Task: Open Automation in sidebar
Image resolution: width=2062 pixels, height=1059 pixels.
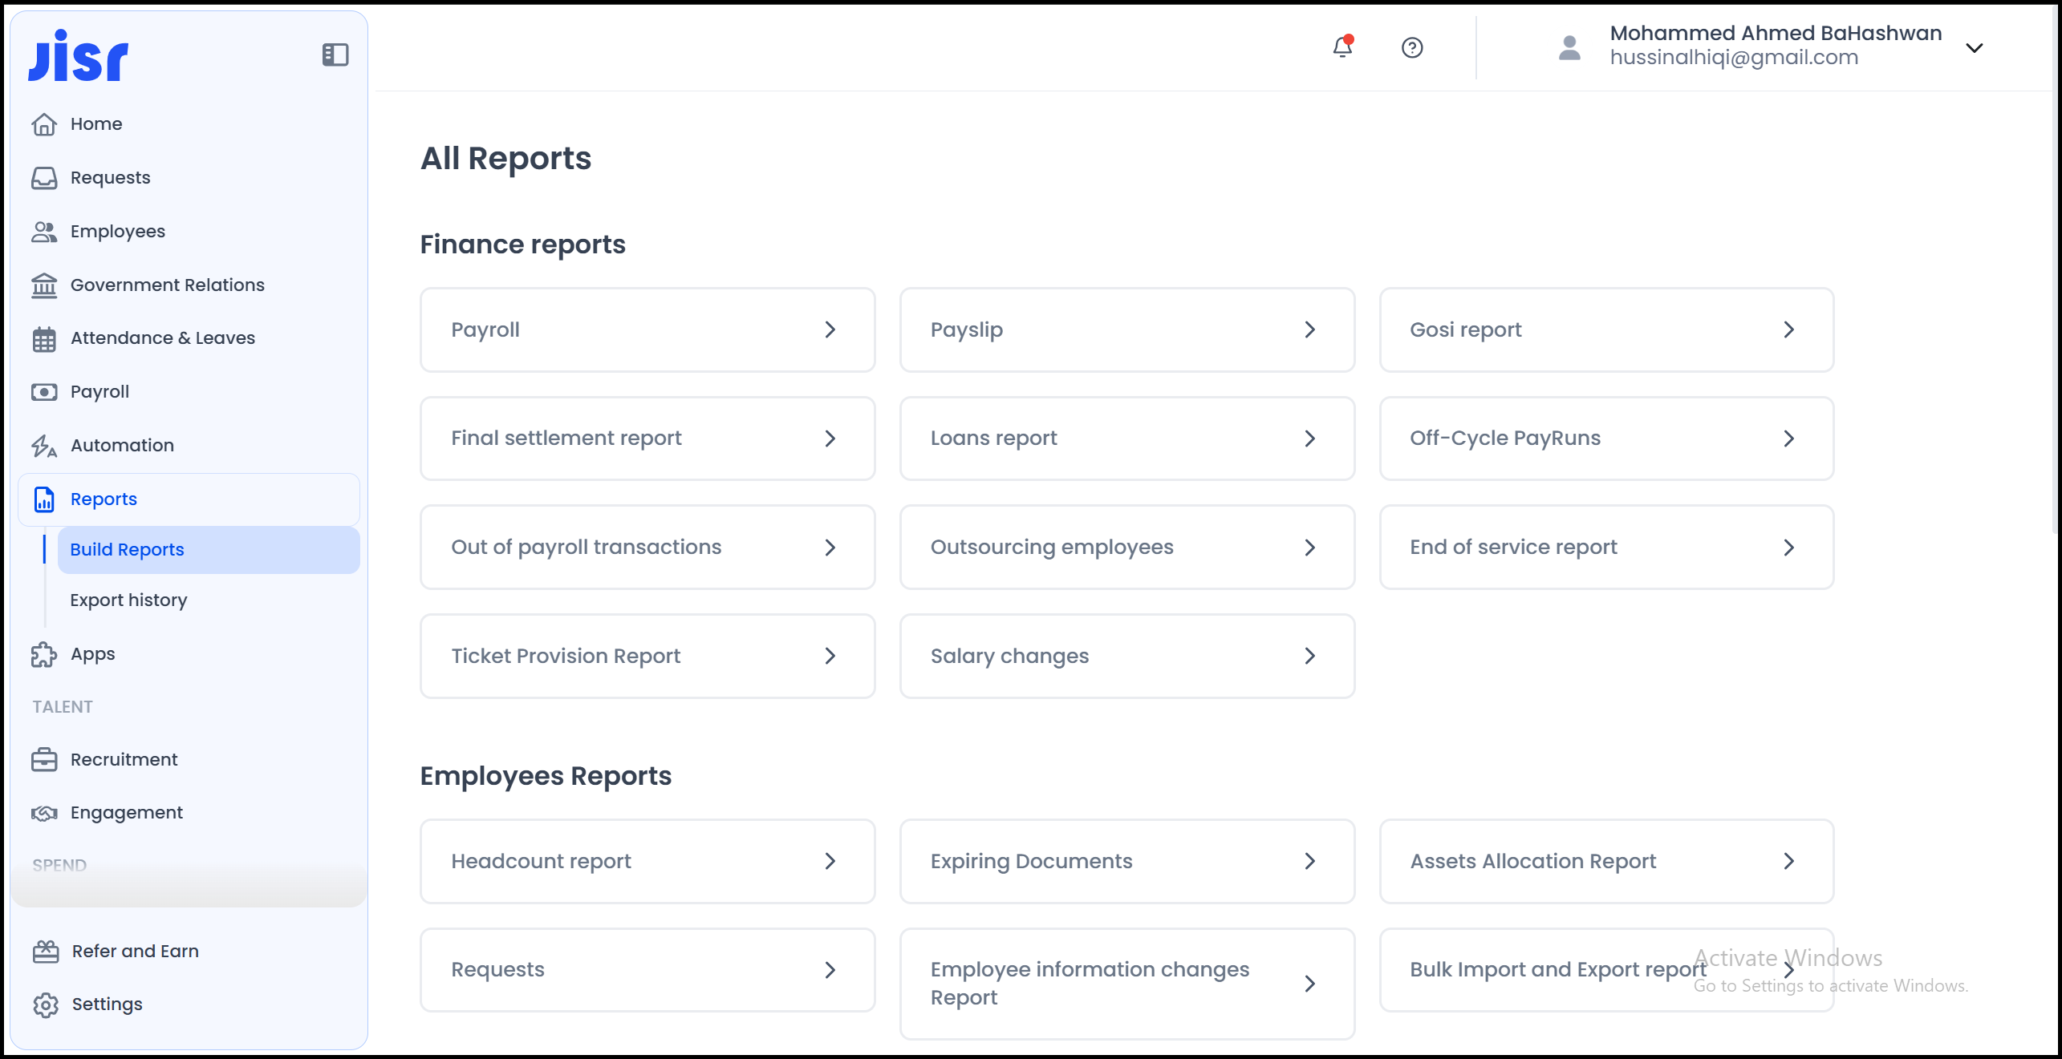Action: click(122, 446)
